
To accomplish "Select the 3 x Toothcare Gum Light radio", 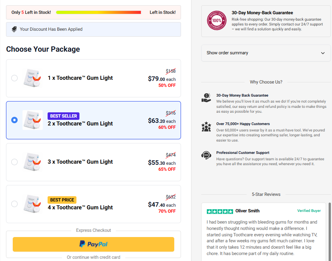I will click(14, 162).
